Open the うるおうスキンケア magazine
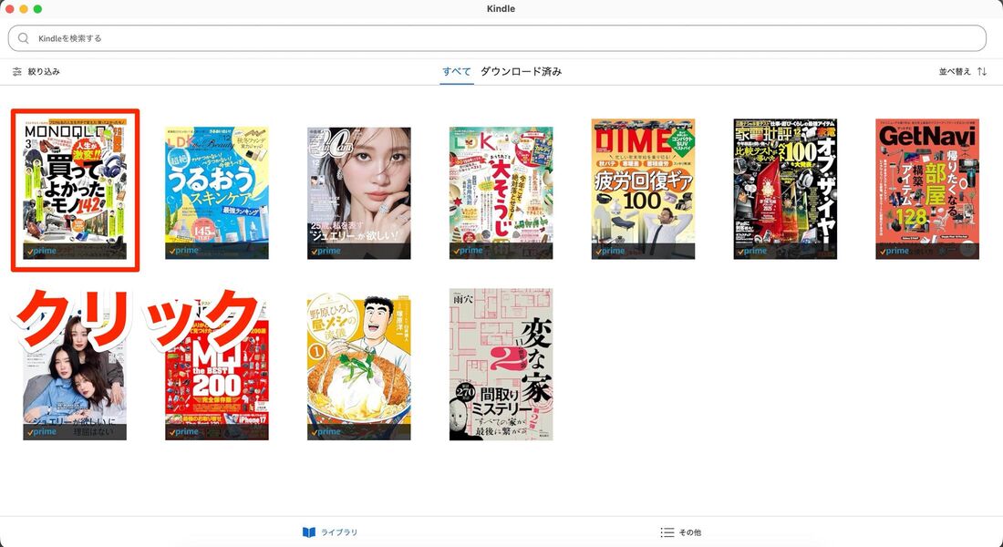Screen dimensions: 1003x547 [x=217, y=187]
